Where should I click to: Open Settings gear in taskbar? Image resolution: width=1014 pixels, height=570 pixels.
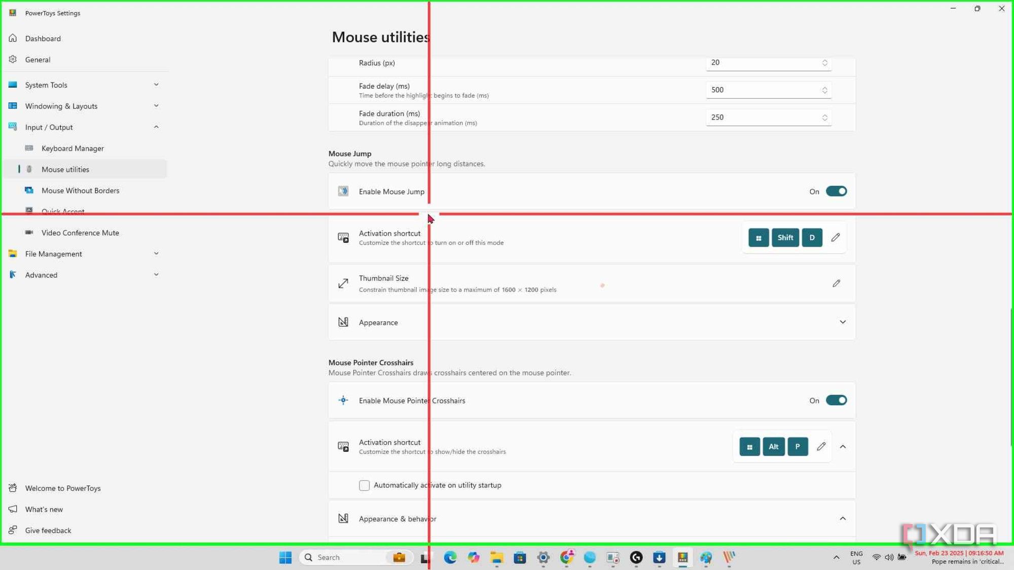(x=543, y=558)
